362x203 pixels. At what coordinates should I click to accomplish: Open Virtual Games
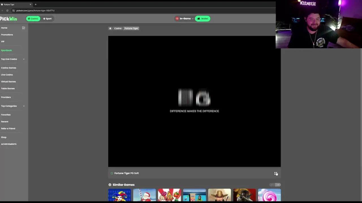click(8, 82)
